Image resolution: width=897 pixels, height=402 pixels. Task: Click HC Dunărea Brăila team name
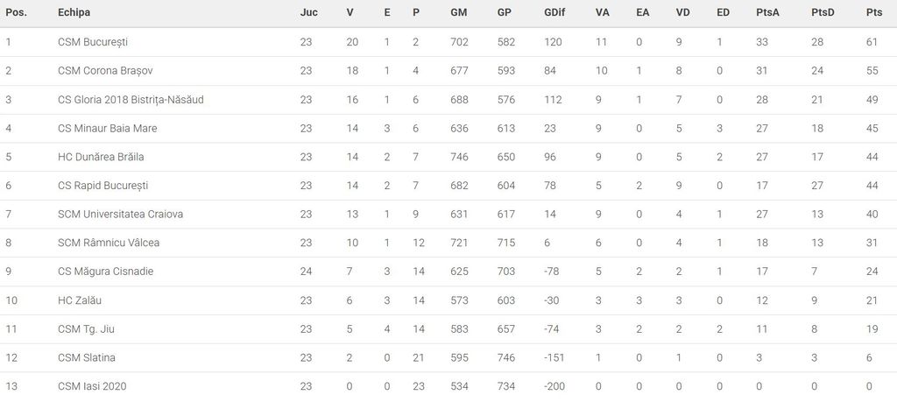click(x=101, y=158)
